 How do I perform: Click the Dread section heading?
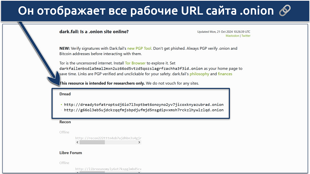(x=65, y=94)
